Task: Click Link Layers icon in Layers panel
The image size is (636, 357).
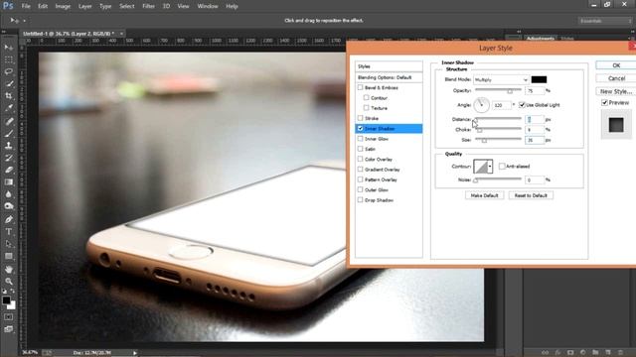Action: coord(546,353)
